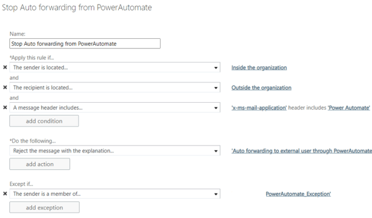Click the add action button
The height and width of the screenshot is (218, 372).
pyautogui.click(x=39, y=164)
